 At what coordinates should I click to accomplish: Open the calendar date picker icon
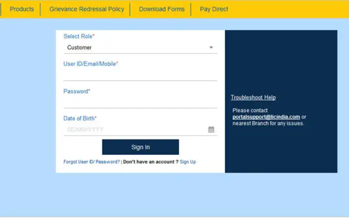(x=211, y=130)
